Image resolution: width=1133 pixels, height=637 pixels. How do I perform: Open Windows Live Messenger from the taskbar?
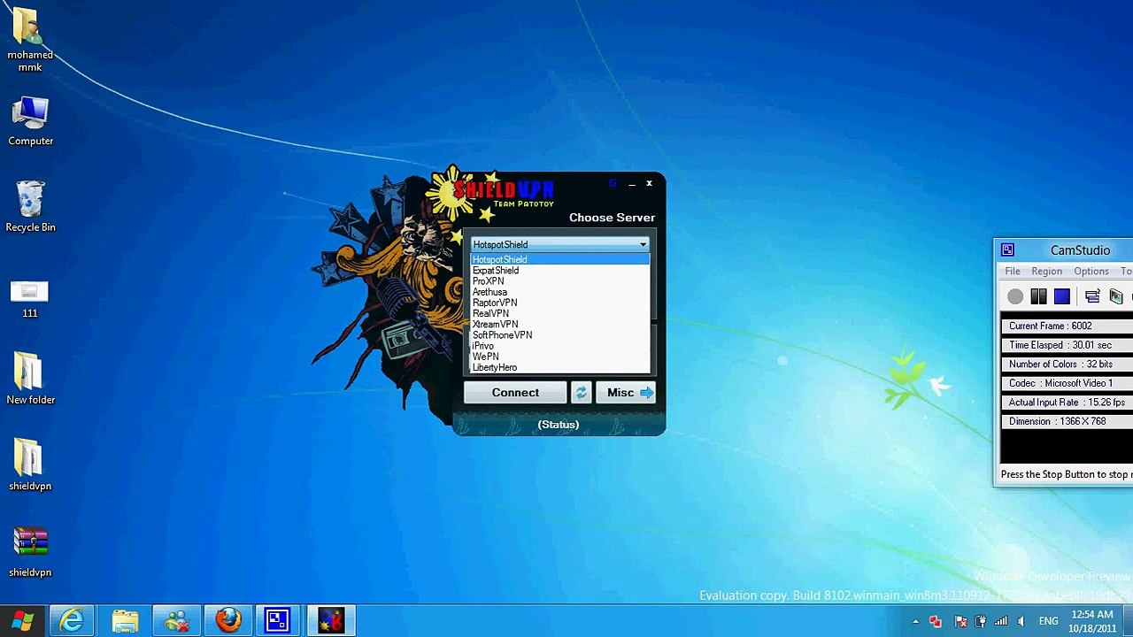(176, 621)
